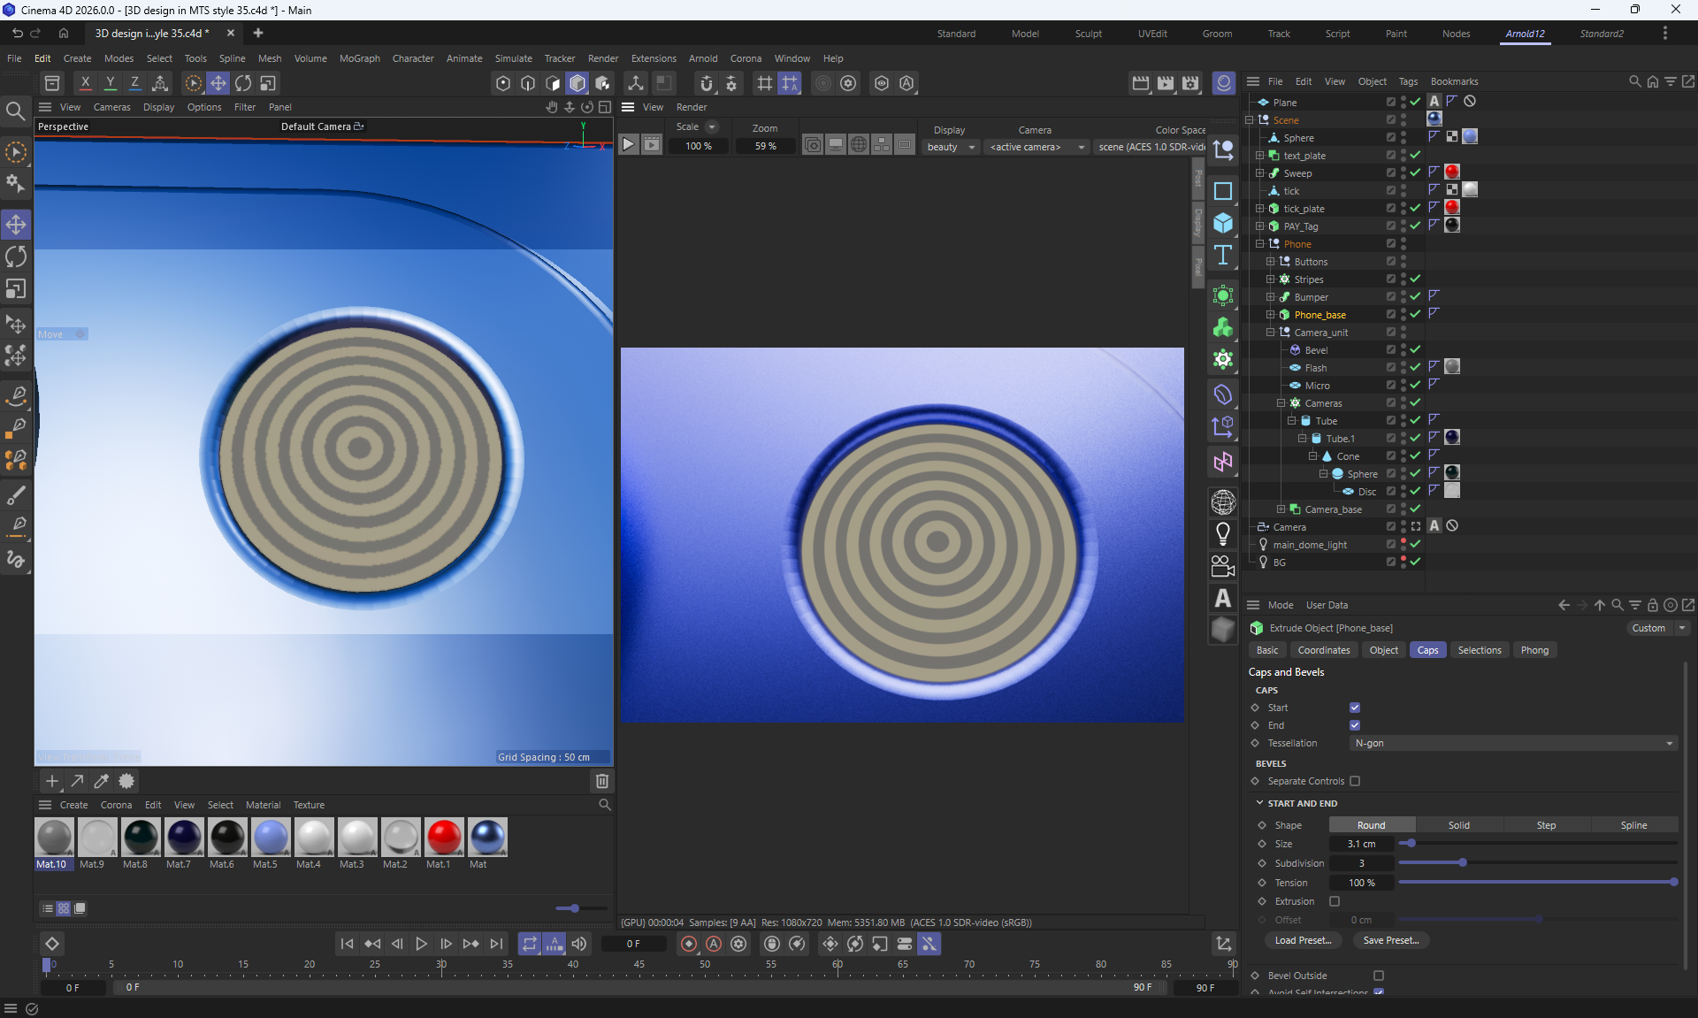Open the Tessellation N-gon dropdown
This screenshot has width=1698, height=1018.
point(1513,743)
